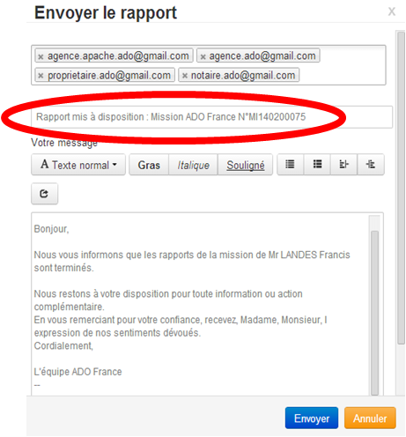This screenshot has width=406, height=437.
Task: Click the agence.apache.ado@gmail.com address text
Action: (x=118, y=56)
